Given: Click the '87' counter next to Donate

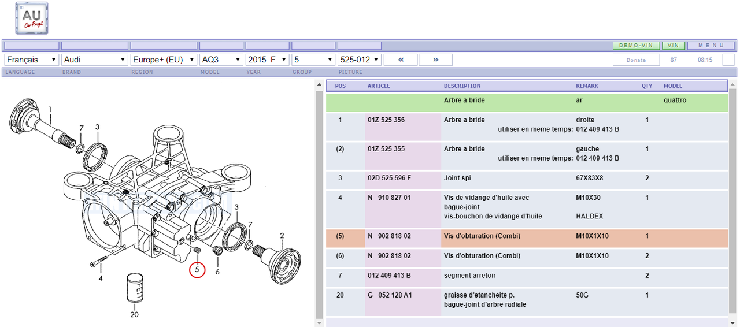Looking at the screenshot, I should click(x=674, y=60).
